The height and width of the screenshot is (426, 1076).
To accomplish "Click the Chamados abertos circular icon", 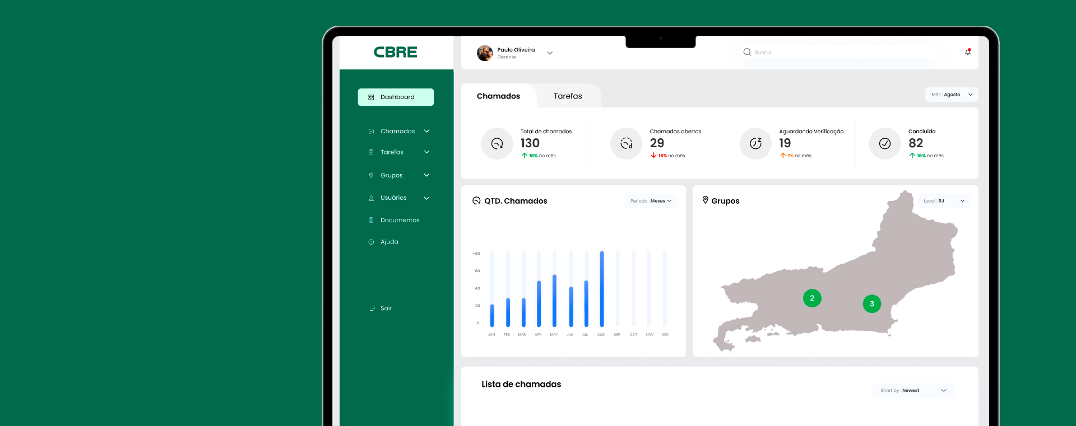I will (x=626, y=144).
